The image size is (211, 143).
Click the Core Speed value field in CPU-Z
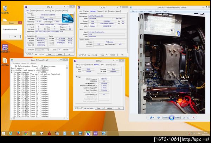[41, 38]
